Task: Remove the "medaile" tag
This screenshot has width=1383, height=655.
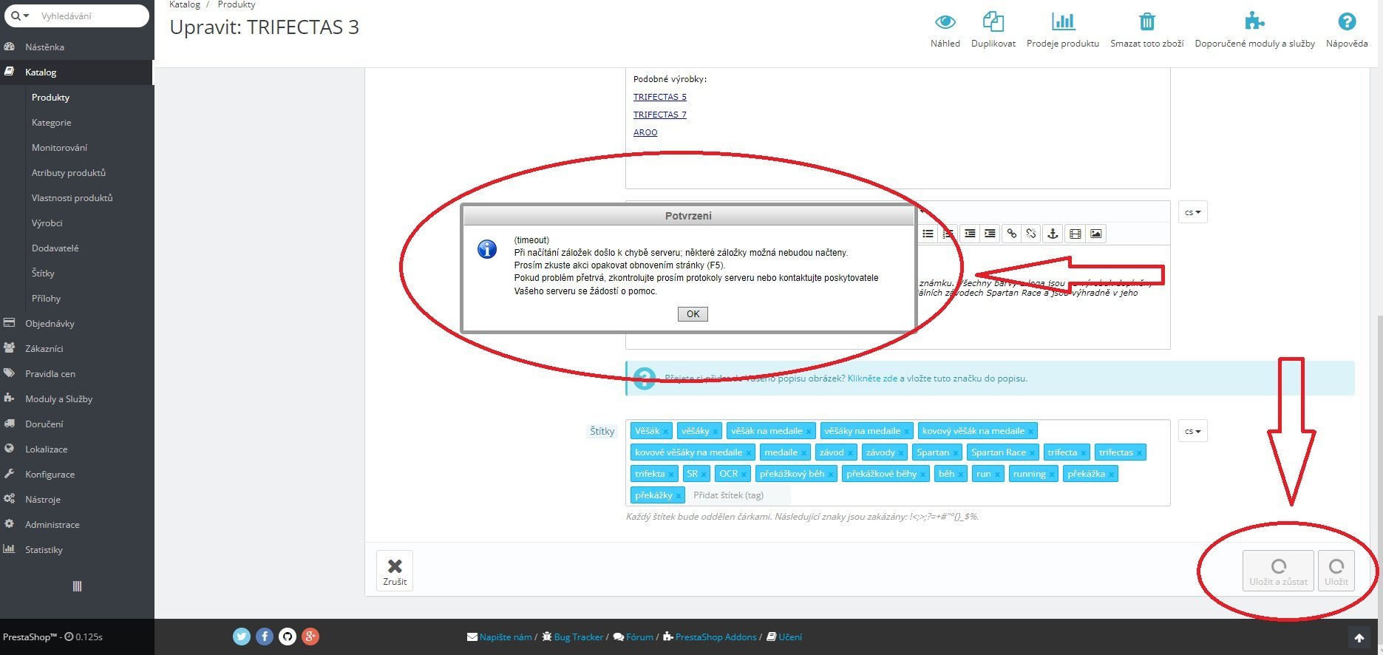Action: pos(803,453)
